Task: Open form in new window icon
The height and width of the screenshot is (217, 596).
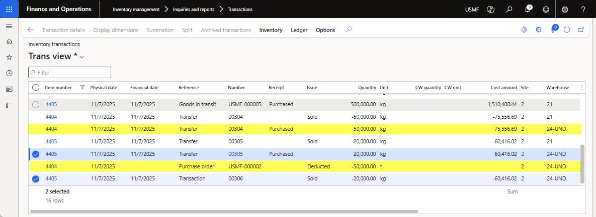Action: (x=581, y=30)
